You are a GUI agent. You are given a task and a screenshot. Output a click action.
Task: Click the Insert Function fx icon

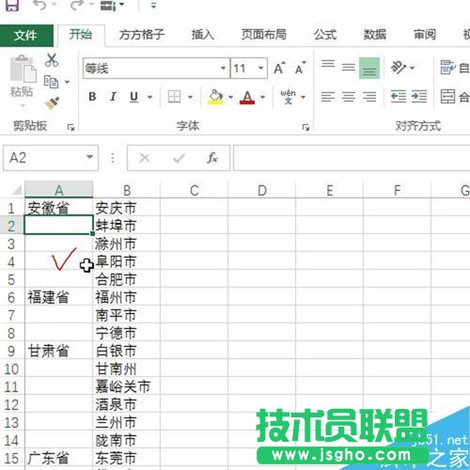(212, 158)
